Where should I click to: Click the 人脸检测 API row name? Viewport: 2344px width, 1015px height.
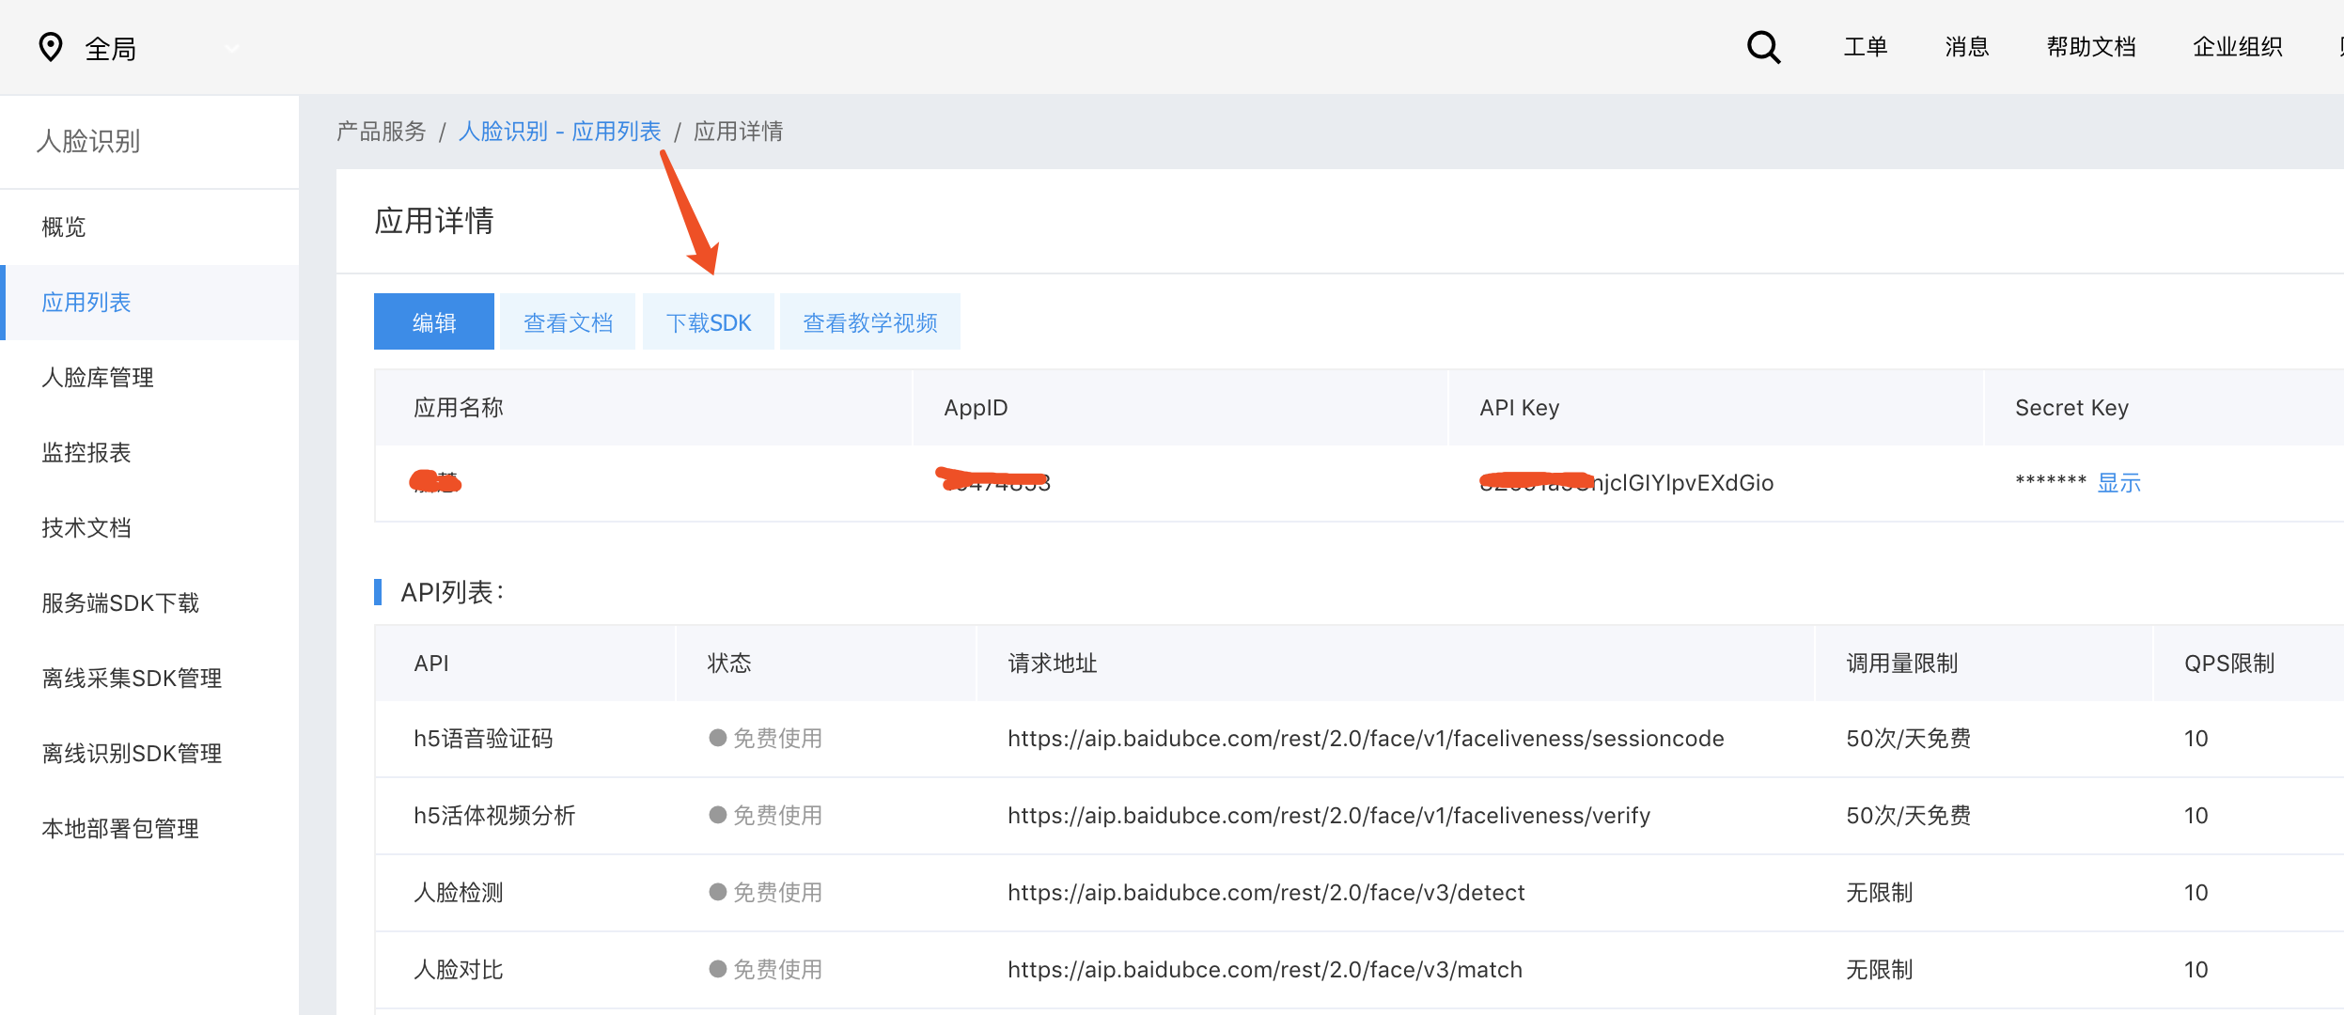459,893
